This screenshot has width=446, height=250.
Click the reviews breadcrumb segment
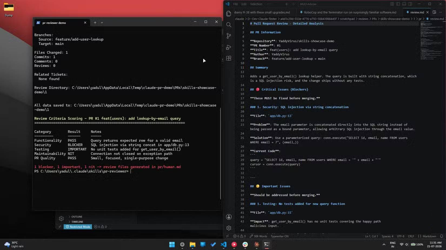coord(363,19)
